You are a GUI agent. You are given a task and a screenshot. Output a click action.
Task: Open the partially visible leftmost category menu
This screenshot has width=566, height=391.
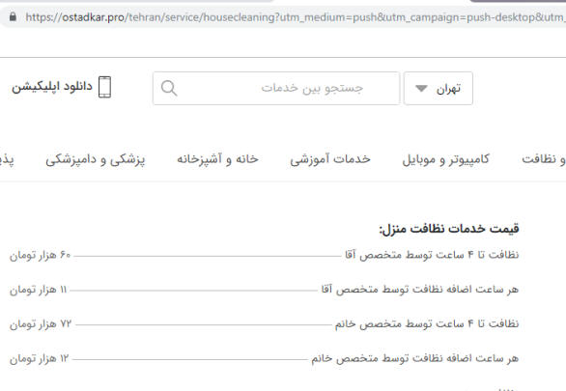pyautogui.click(x=7, y=159)
